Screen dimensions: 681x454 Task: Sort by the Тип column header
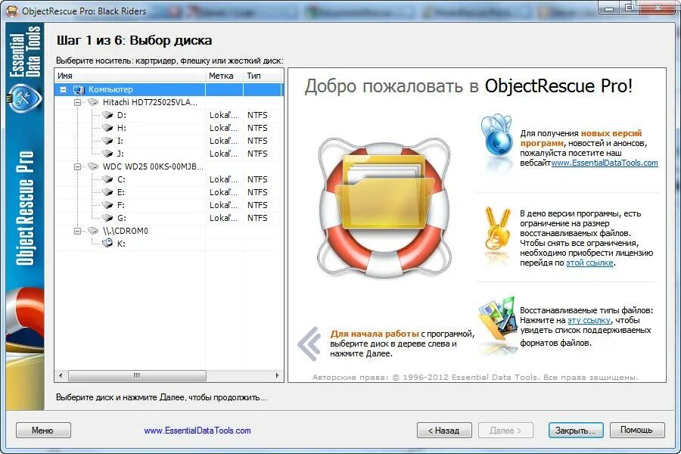pos(263,76)
